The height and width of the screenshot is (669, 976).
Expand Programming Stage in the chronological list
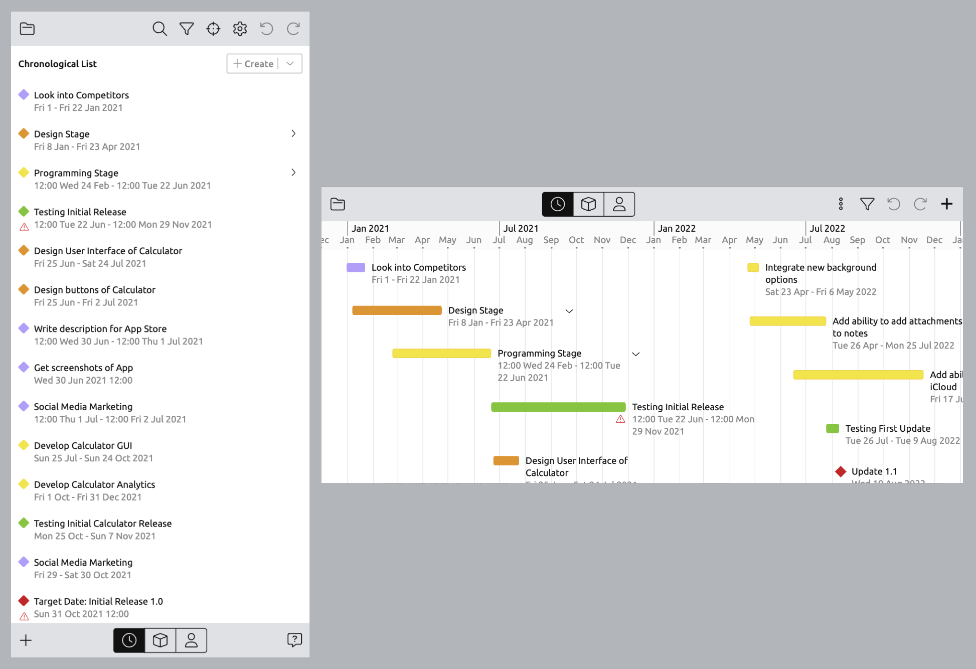coord(293,173)
